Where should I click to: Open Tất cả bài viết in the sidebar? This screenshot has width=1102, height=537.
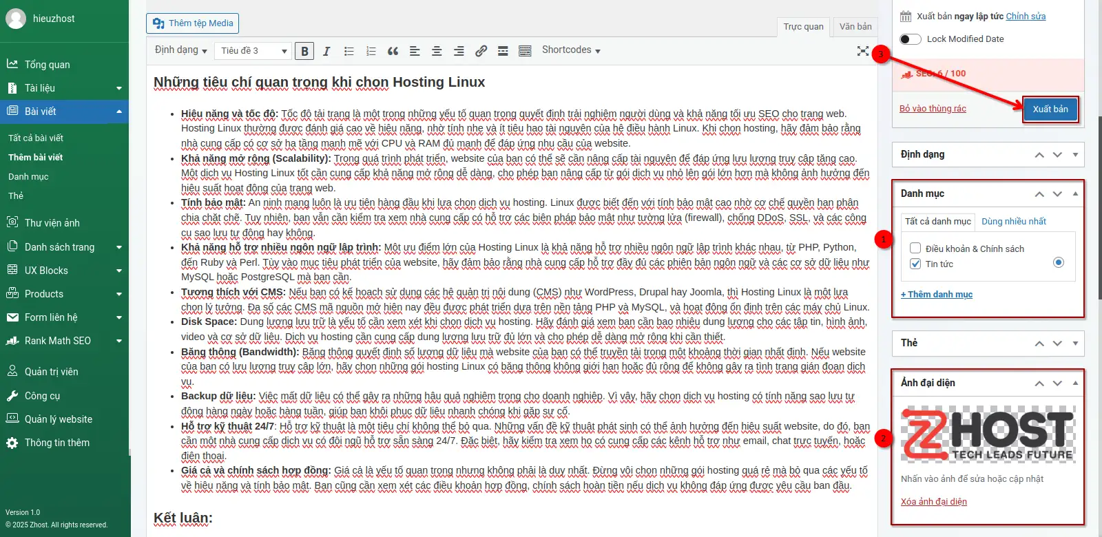tap(36, 138)
